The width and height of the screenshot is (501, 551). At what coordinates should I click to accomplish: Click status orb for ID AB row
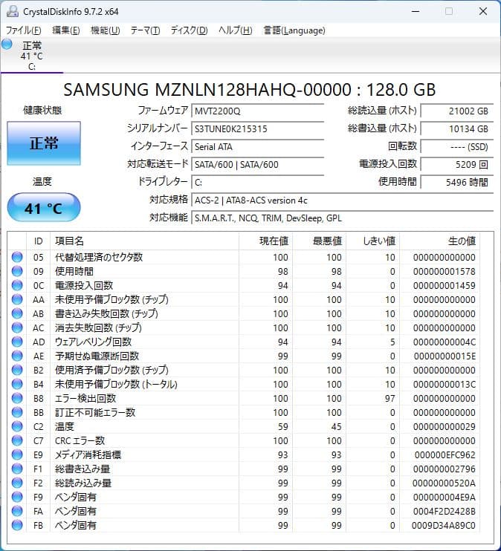tap(17, 313)
